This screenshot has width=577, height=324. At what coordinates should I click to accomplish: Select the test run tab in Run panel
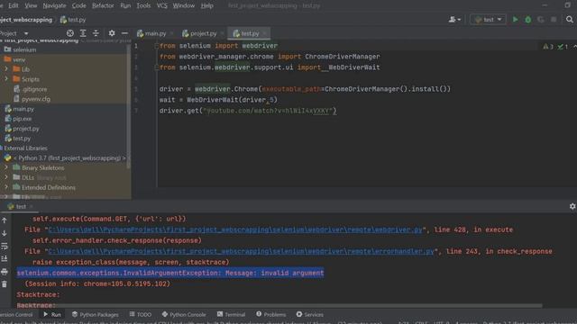coord(21,206)
